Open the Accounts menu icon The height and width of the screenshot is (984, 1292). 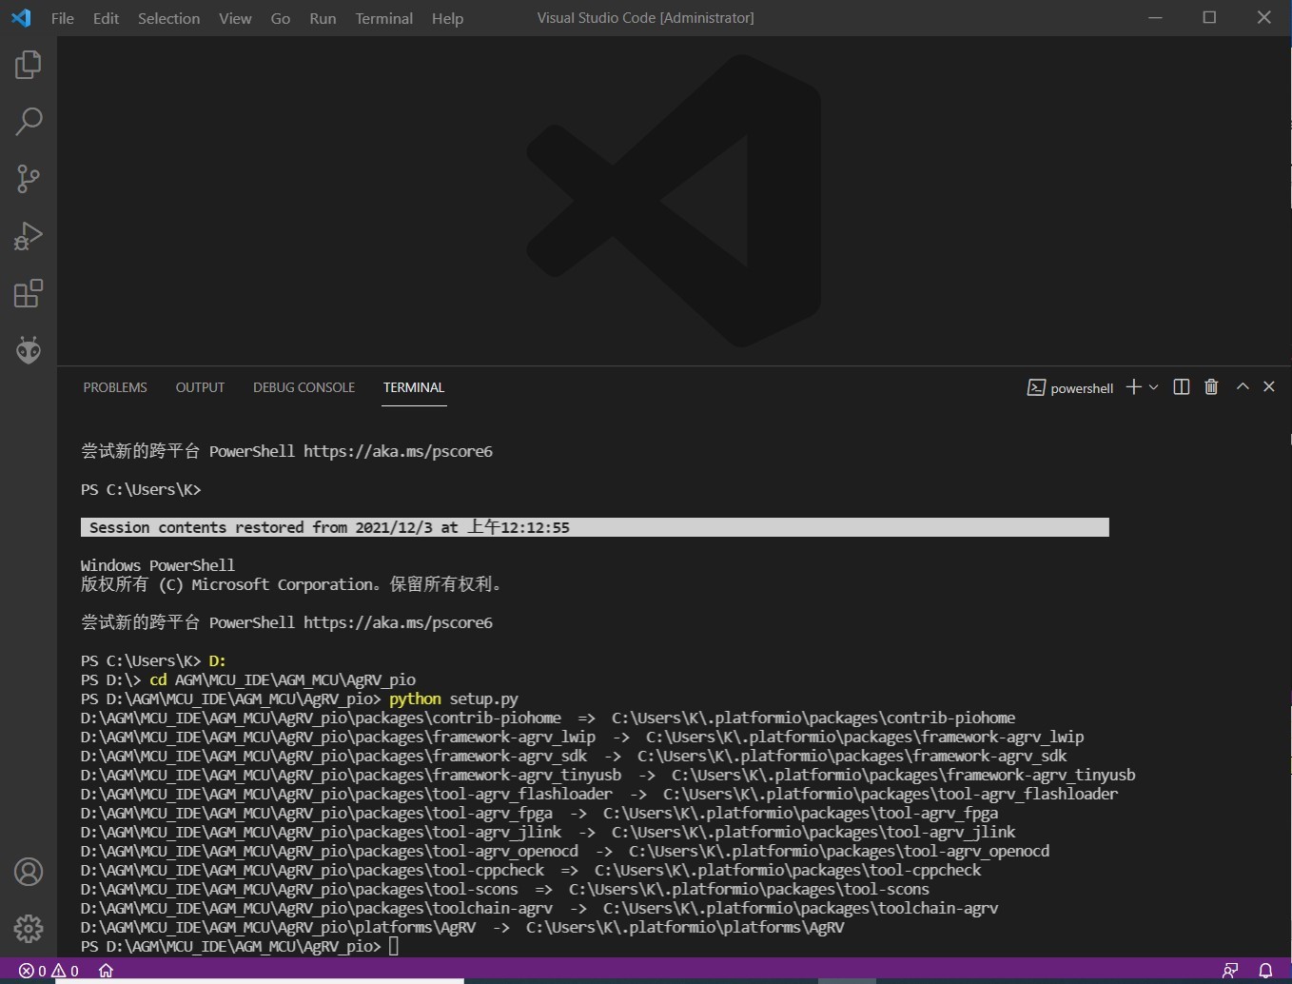click(x=29, y=872)
